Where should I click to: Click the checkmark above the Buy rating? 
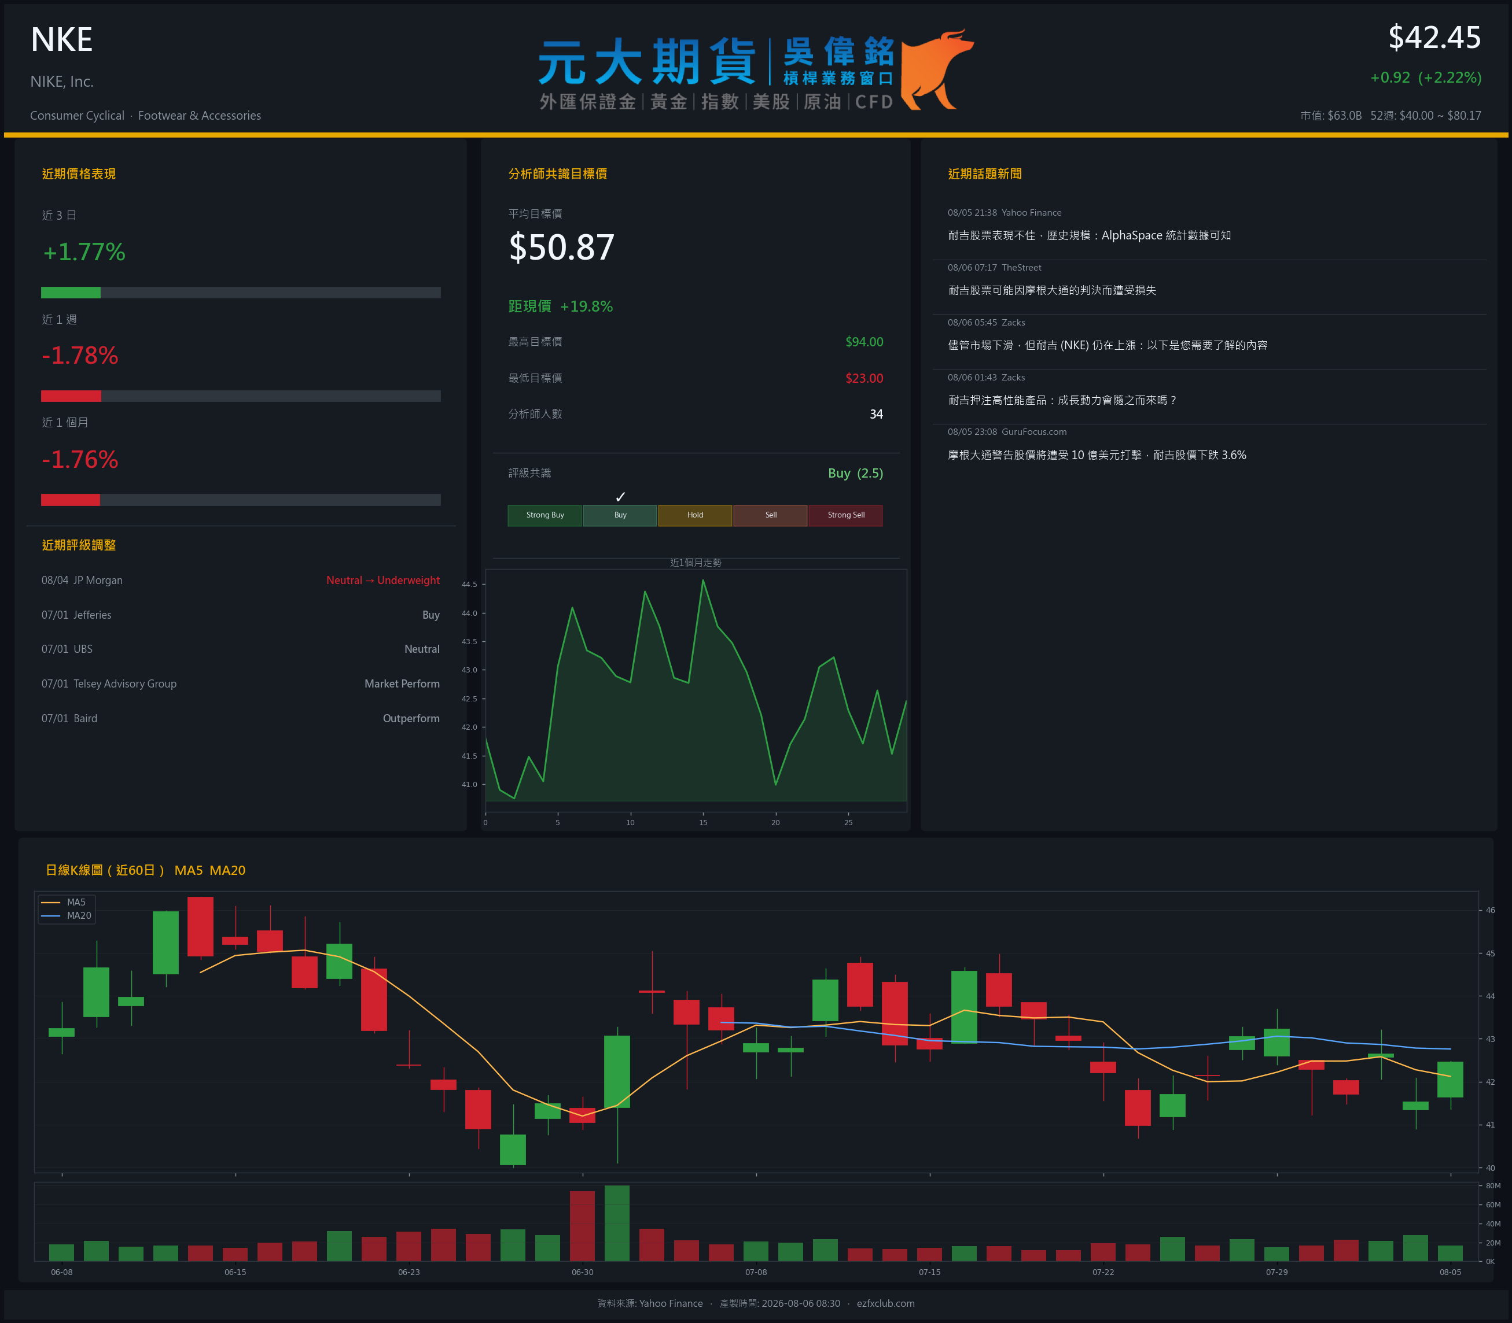(x=620, y=497)
